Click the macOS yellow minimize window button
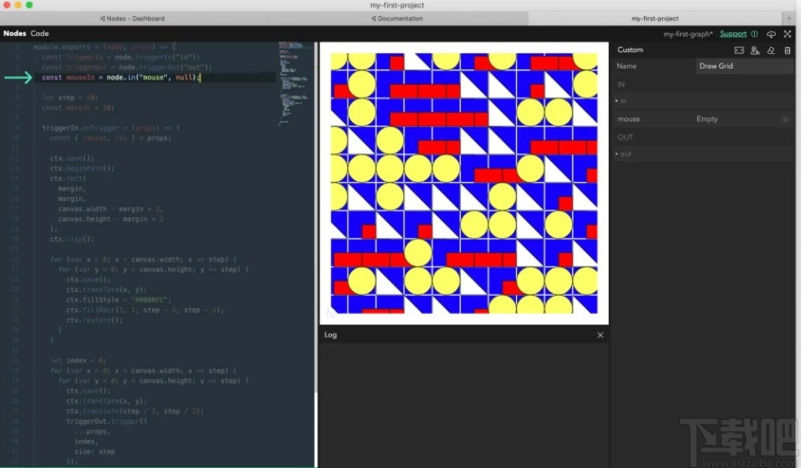 pos(18,5)
